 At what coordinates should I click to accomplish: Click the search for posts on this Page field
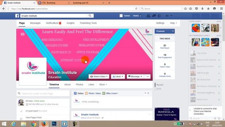(43, 93)
